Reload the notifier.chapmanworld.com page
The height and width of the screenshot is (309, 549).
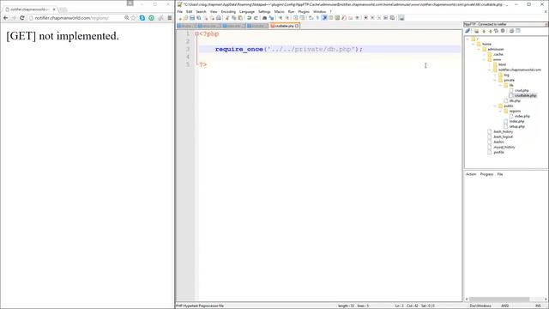click(x=22, y=18)
